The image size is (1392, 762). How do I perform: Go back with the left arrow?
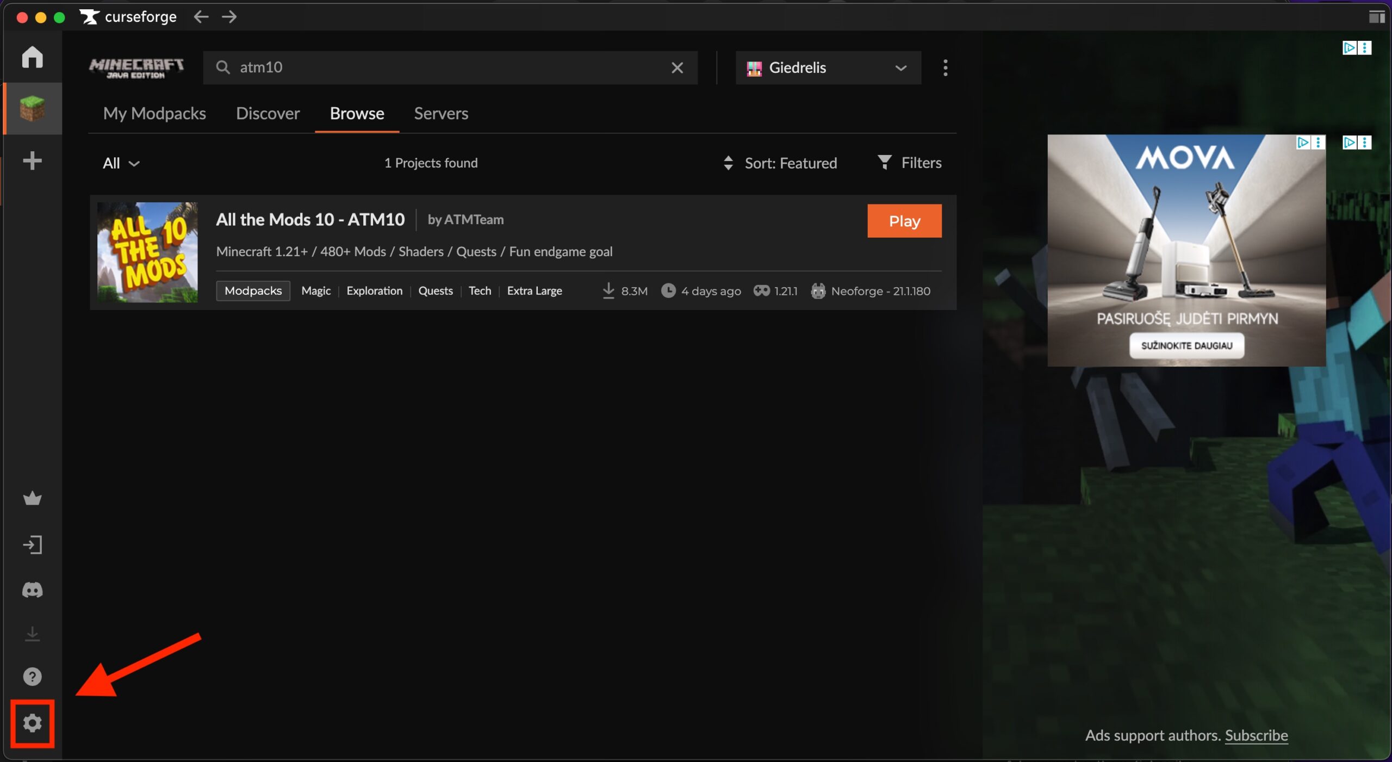[x=201, y=17]
